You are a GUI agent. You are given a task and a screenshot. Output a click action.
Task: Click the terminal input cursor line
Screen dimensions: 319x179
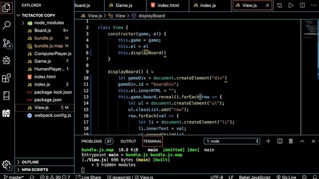(x=83, y=170)
